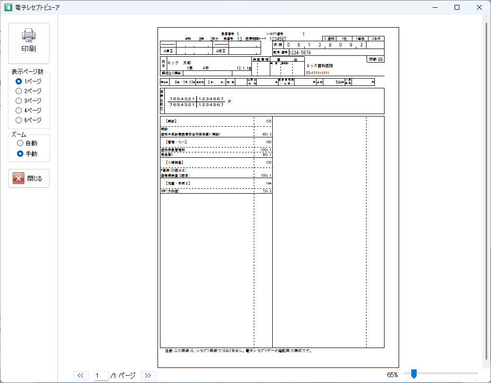
Task: Maximize the 電子レセプトビューア window
Action: (x=457, y=7)
